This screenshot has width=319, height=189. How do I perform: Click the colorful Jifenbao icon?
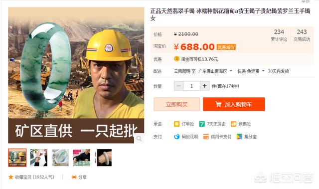(239, 137)
